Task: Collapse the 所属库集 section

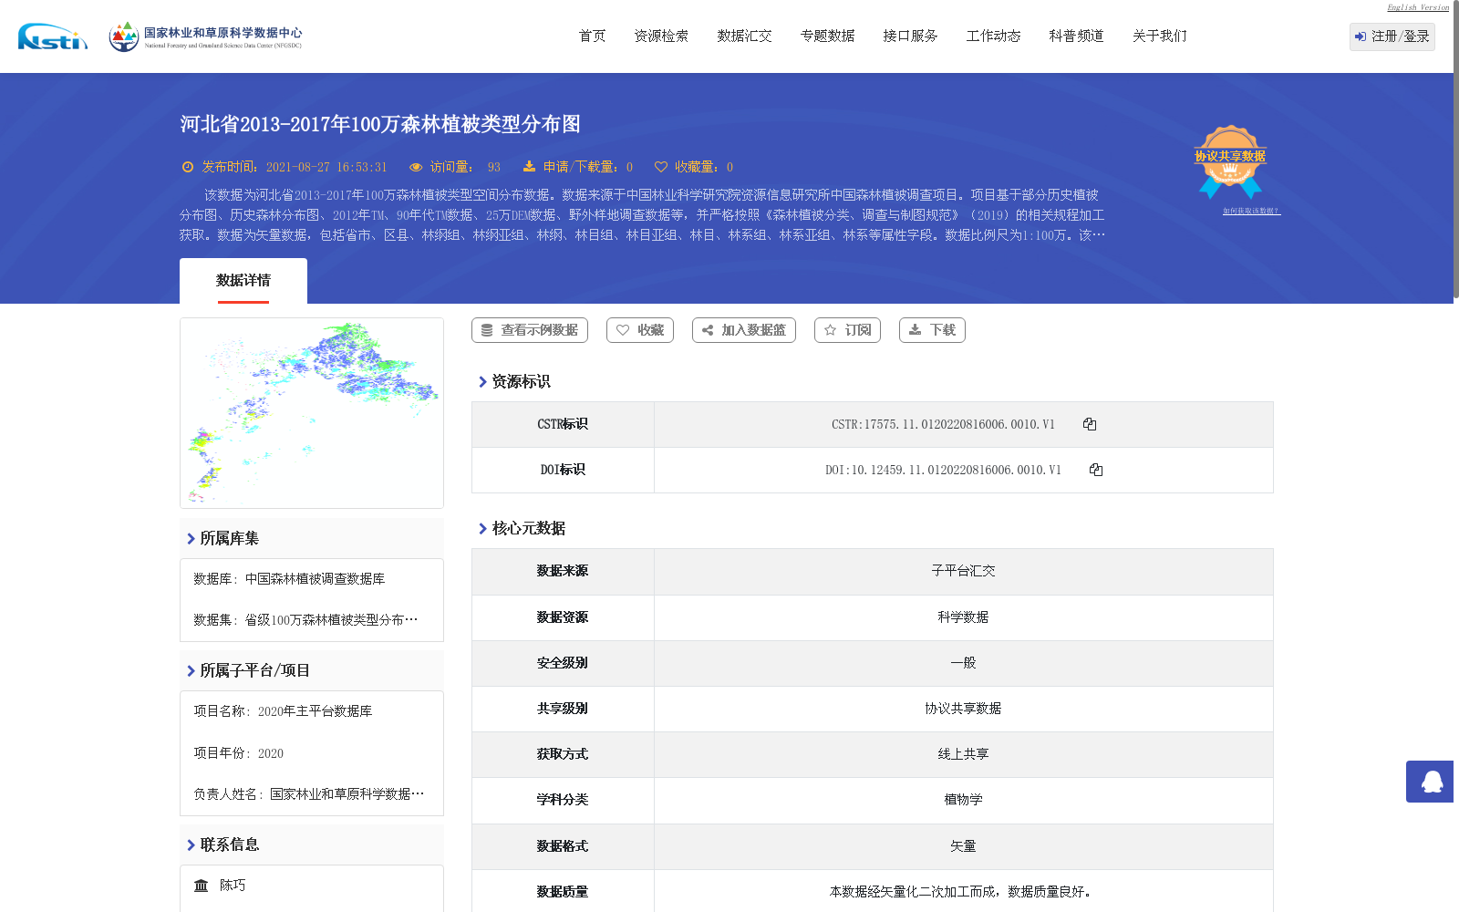Action: [223, 538]
